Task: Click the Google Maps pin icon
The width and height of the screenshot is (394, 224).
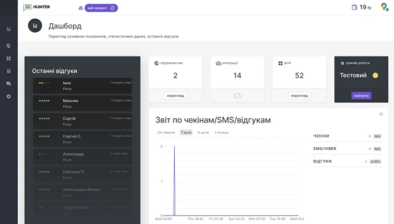Action: 384,7
